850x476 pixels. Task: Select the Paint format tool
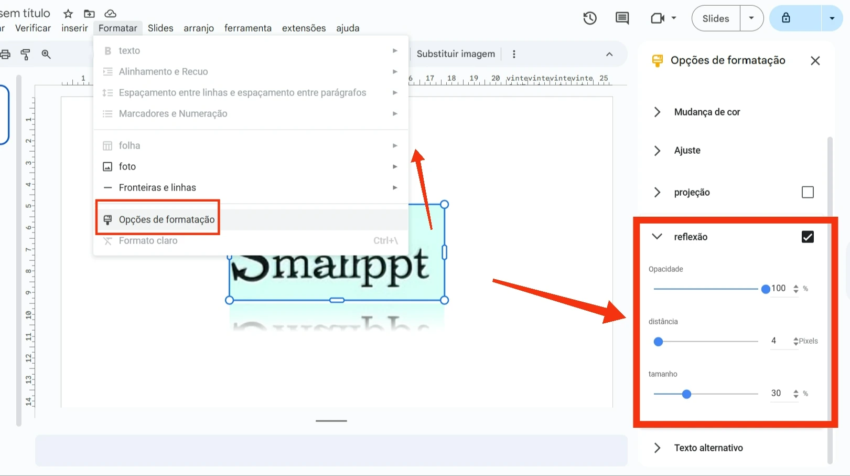(25, 54)
